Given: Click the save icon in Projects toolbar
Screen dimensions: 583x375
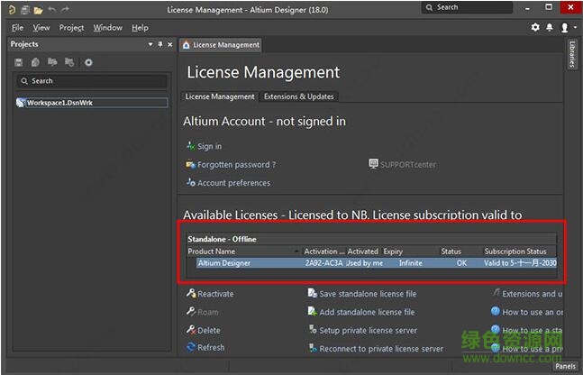Looking at the screenshot, I should click(19, 62).
